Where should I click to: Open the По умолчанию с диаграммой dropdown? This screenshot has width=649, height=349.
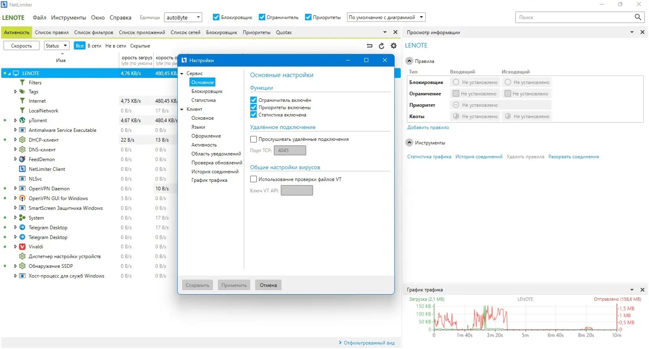pos(386,17)
